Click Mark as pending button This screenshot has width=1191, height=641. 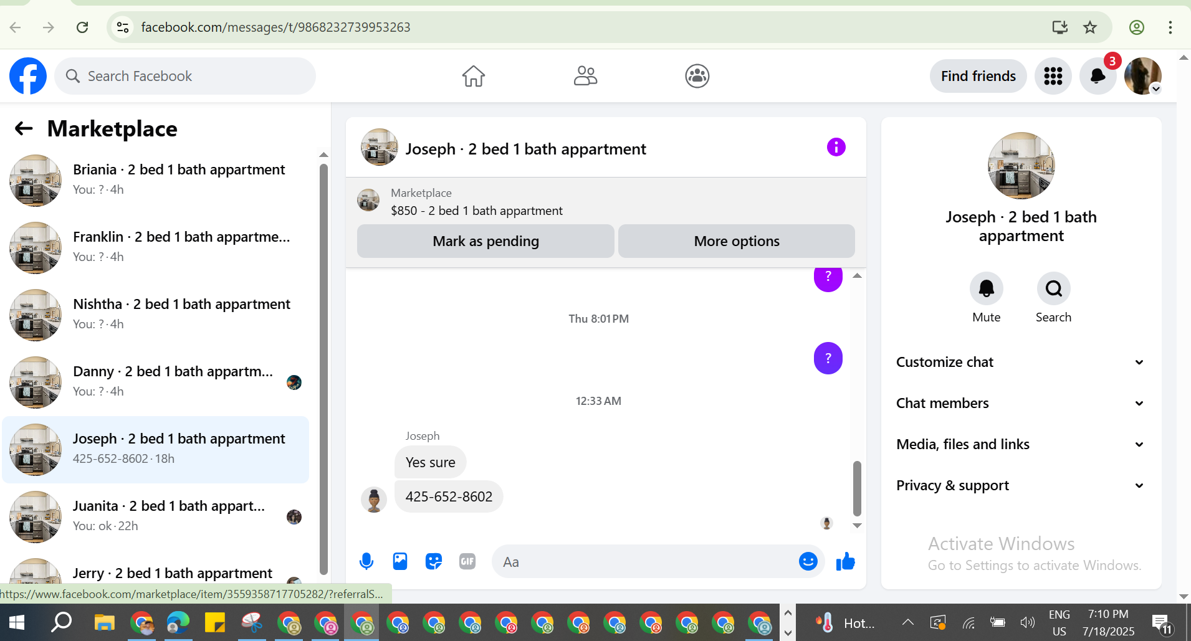tap(485, 241)
